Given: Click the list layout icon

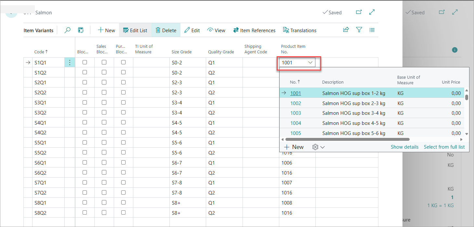Looking at the screenshot, I should click(x=372, y=30).
